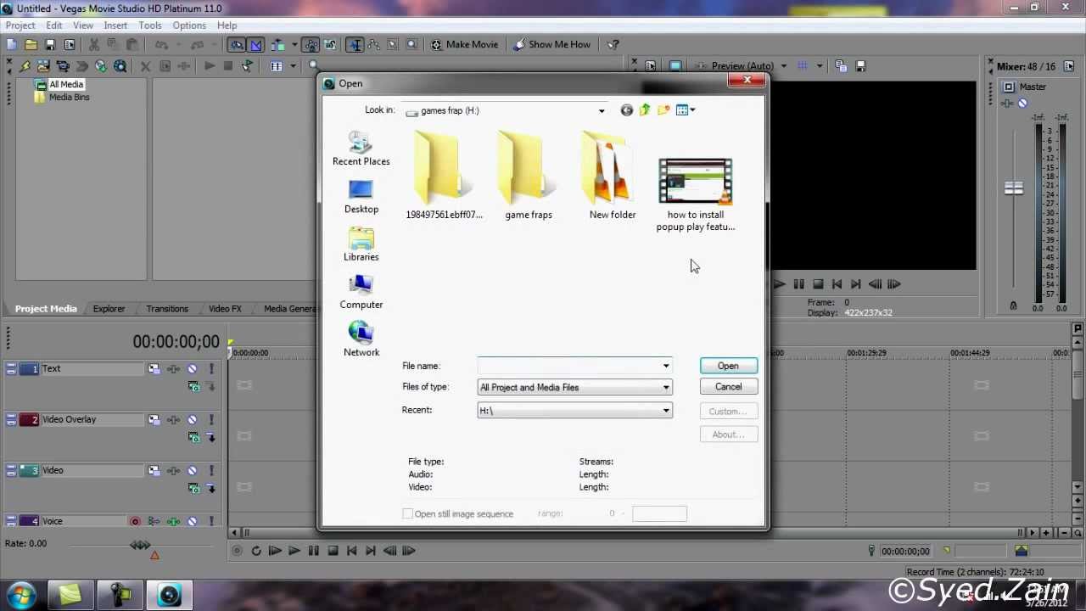Select the Normal Edit tool icon
1086x611 pixels.
tap(355, 44)
